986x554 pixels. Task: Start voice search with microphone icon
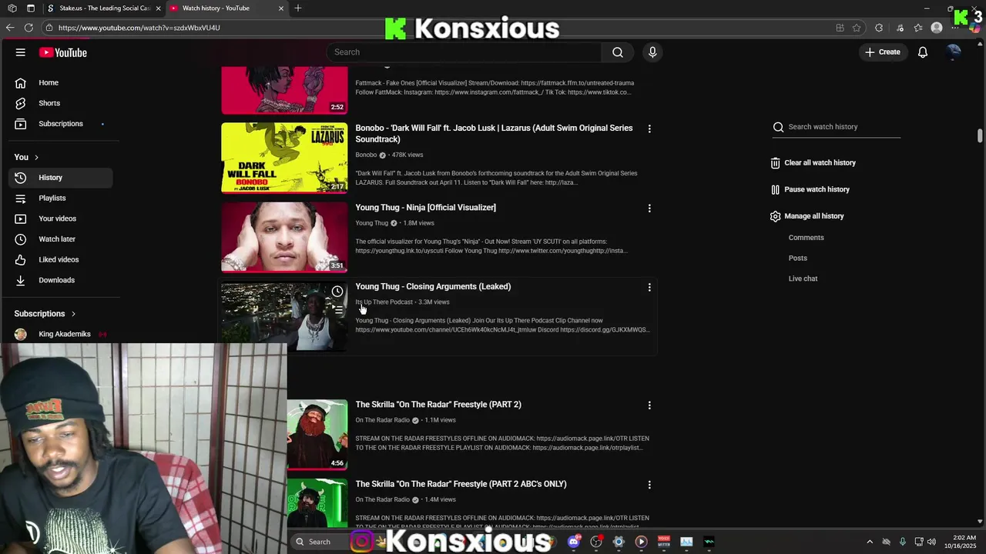point(652,52)
